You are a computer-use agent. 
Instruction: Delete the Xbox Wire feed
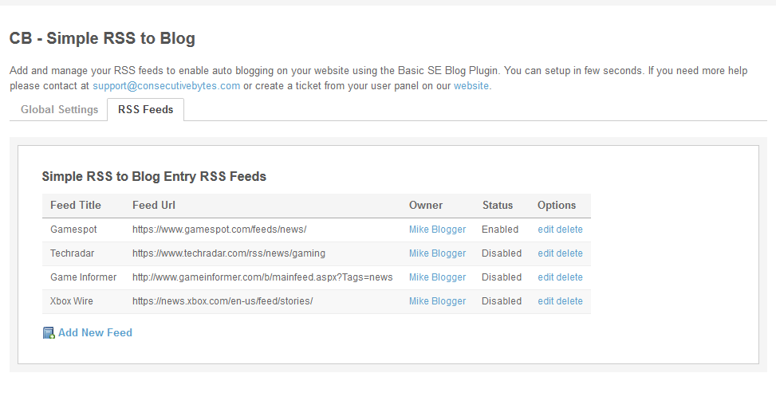569,301
